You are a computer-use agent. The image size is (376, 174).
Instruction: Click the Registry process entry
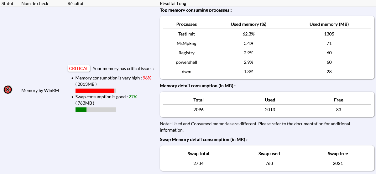(x=186, y=53)
